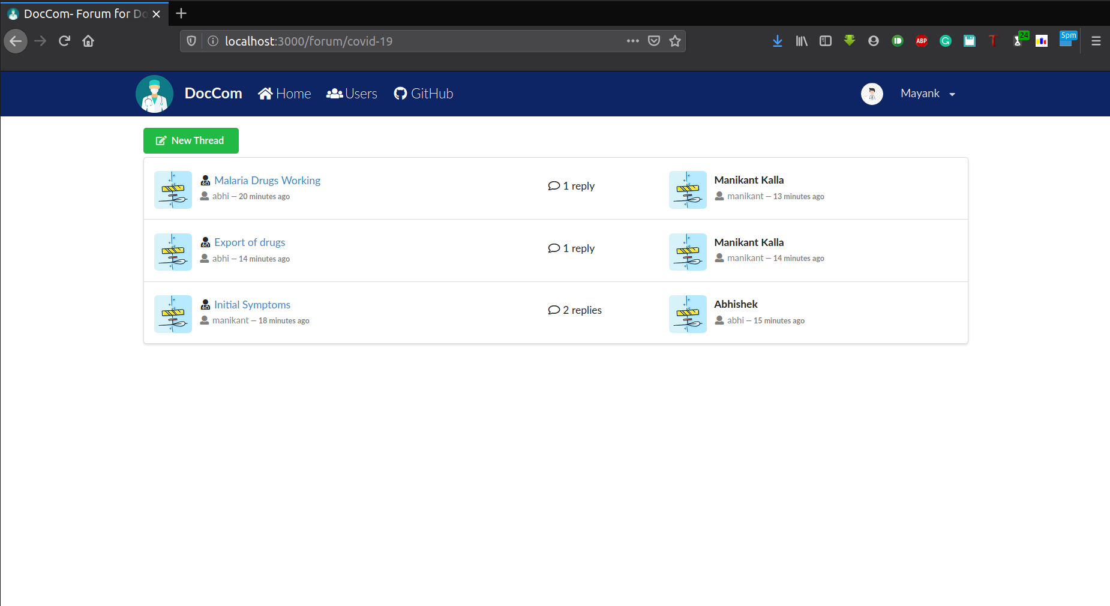Expand the Mayank user dropdown
Image resolution: width=1110 pixels, height=606 pixels.
(928, 94)
